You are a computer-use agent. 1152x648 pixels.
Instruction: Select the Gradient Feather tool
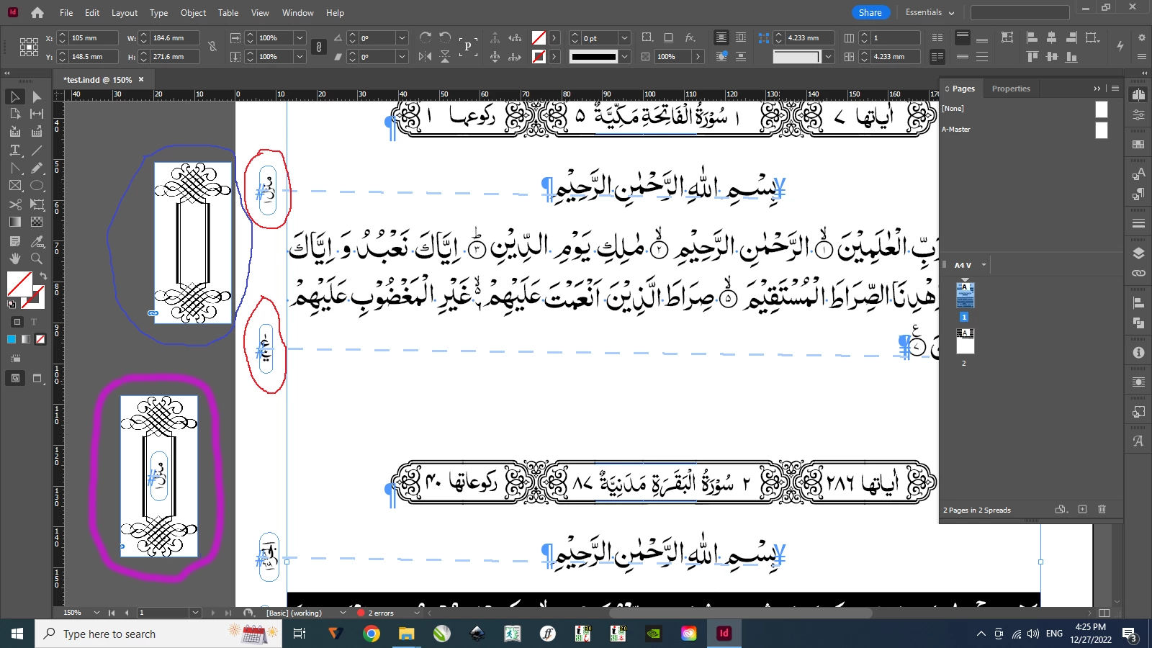[x=37, y=222]
